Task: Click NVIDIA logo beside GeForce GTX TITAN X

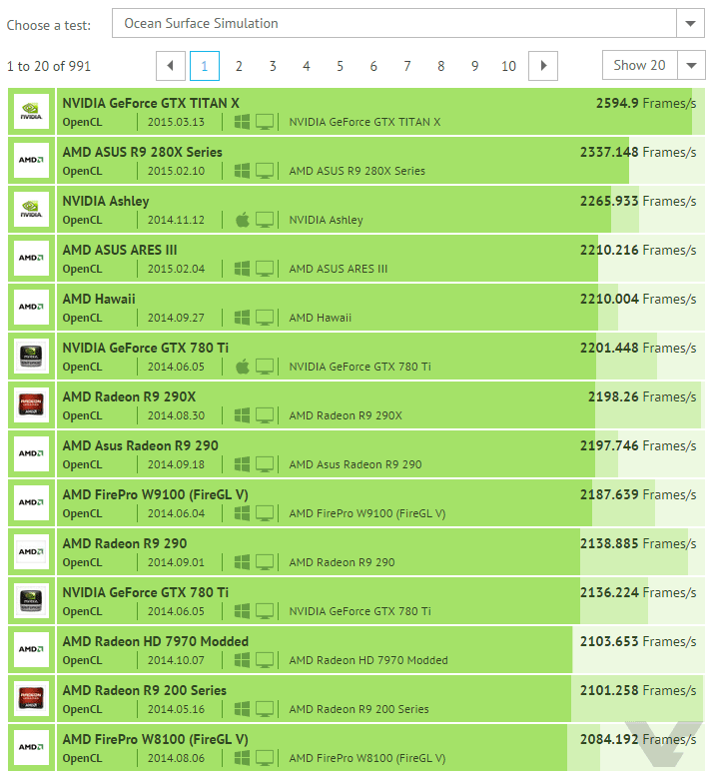Action: tap(31, 112)
